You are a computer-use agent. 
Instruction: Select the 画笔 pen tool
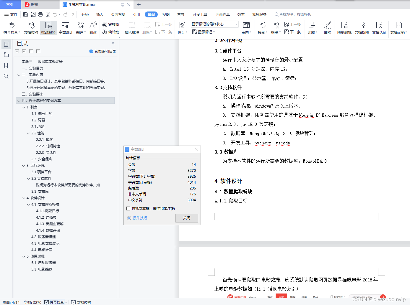click(327, 28)
